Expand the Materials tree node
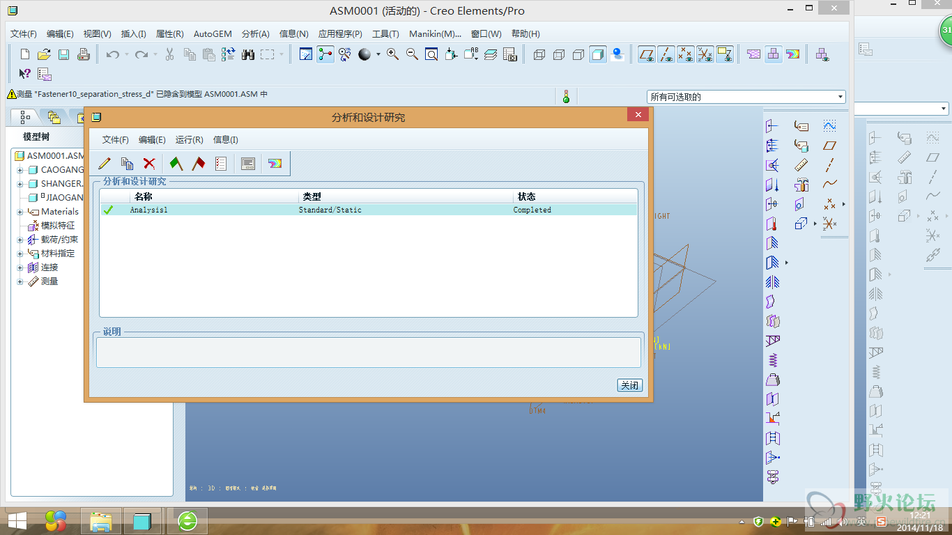The image size is (952, 535). pos(20,212)
